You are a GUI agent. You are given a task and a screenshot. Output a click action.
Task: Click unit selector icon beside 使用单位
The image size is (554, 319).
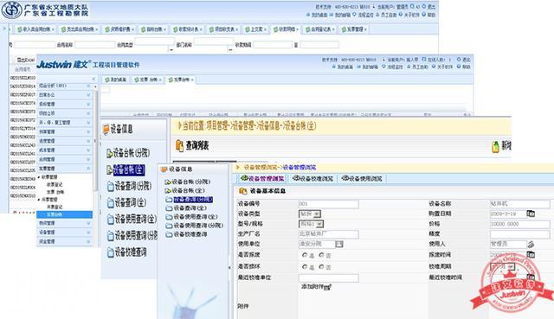point(339,244)
